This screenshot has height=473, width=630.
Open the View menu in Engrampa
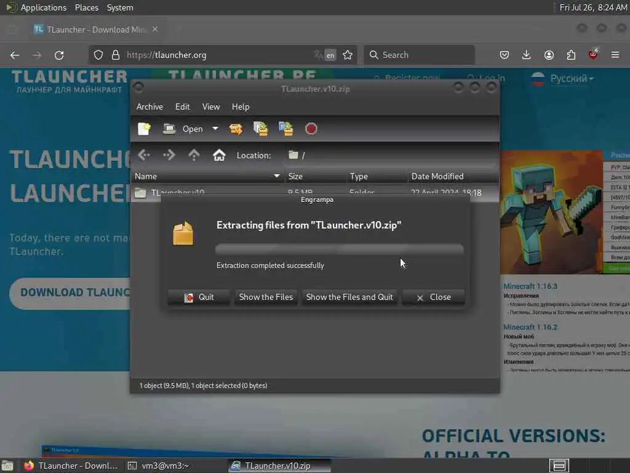(211, 107)
